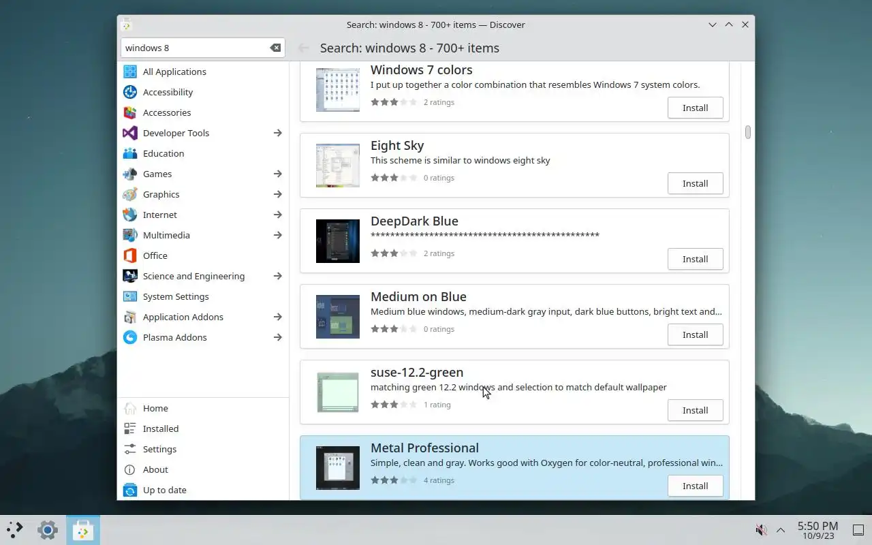This screenshot has width=872, height=545.
Task: Open the Metal Professional preview thumbnail
Action: 338,468
